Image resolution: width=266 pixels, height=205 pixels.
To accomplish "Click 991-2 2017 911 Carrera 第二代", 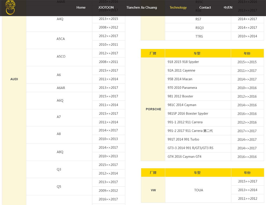I will [198, 131].
